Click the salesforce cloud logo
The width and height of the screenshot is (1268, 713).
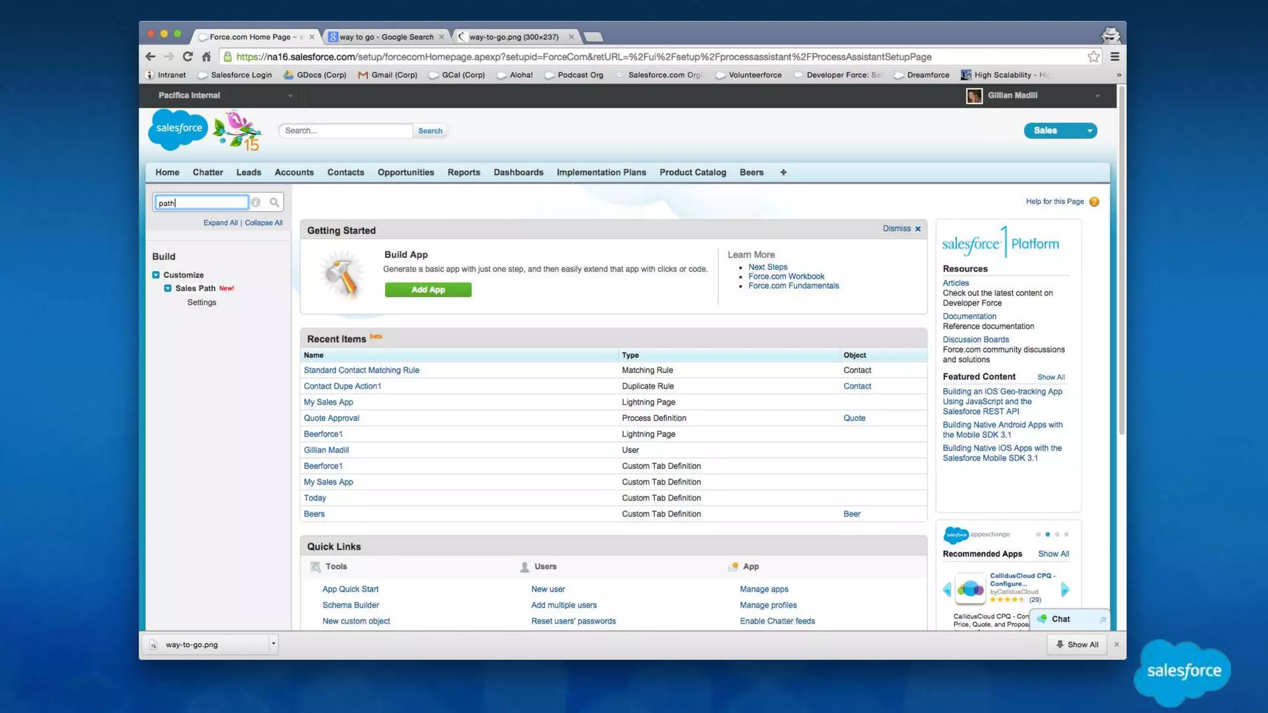click(x=178, y=129)
